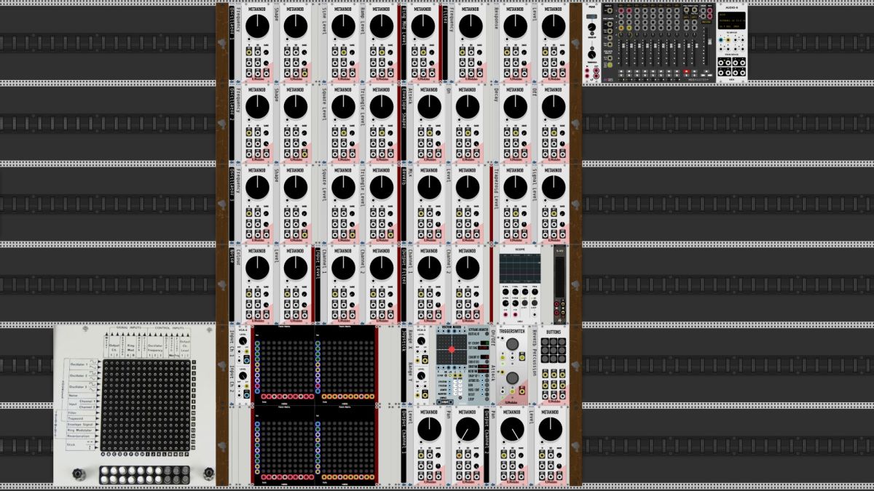Viewport: 874px width, 491px height.
Task: Click the Joystick Range X VCA knob
Action: [x=421, y=341]
